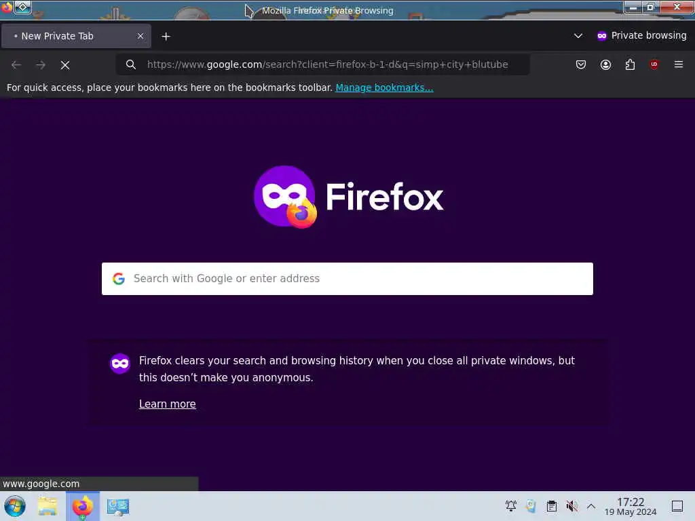Open clipboard manager tray icon
The height and width of the screenshot is (521, 695).
pyautogui.click(x=551, y=506)
